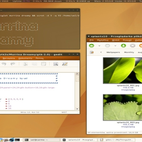Select the Wallpapers path button
This screenshot has height=142, width=142.
(113, 52)
